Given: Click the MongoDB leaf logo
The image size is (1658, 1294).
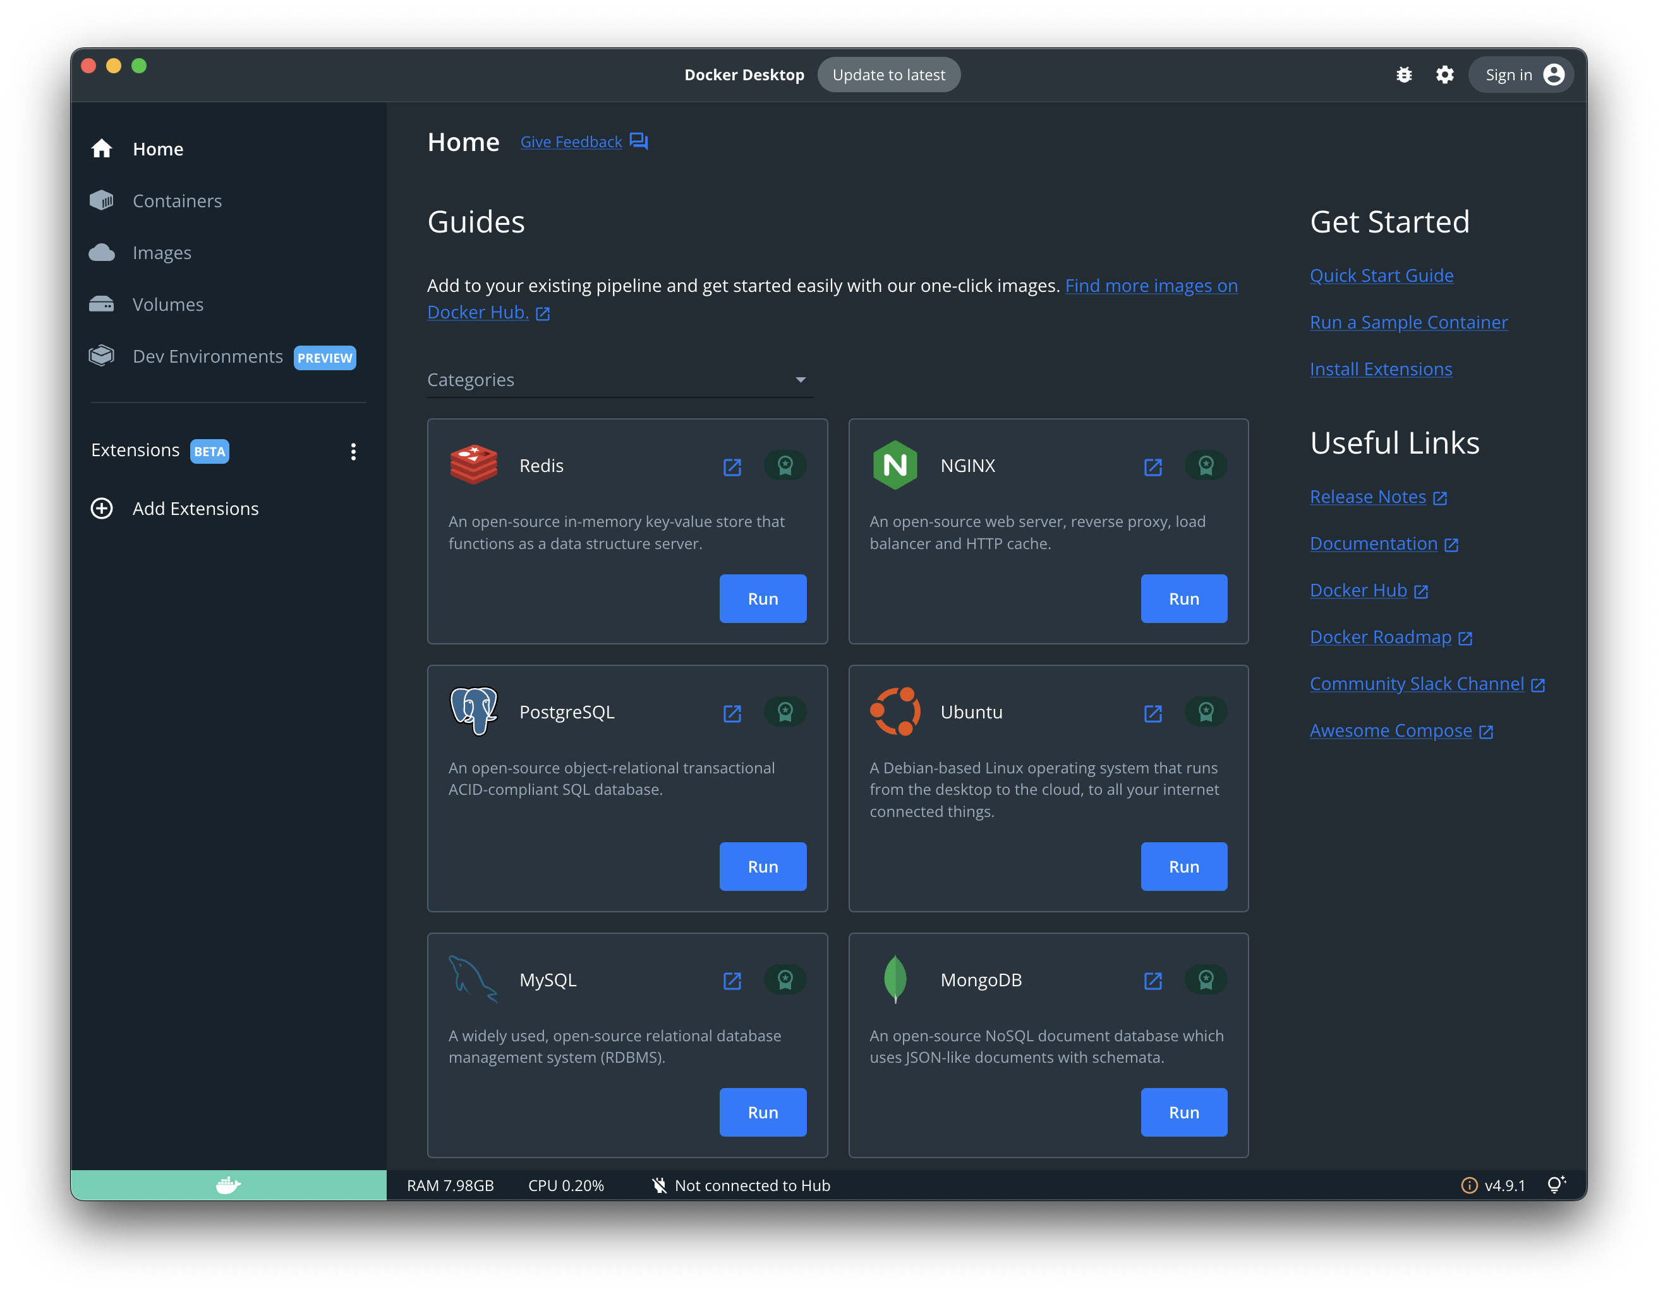Looking at the screenshot, I should pos(895,979).
